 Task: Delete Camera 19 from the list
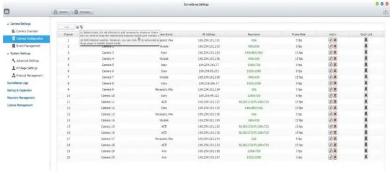(335, 151)
